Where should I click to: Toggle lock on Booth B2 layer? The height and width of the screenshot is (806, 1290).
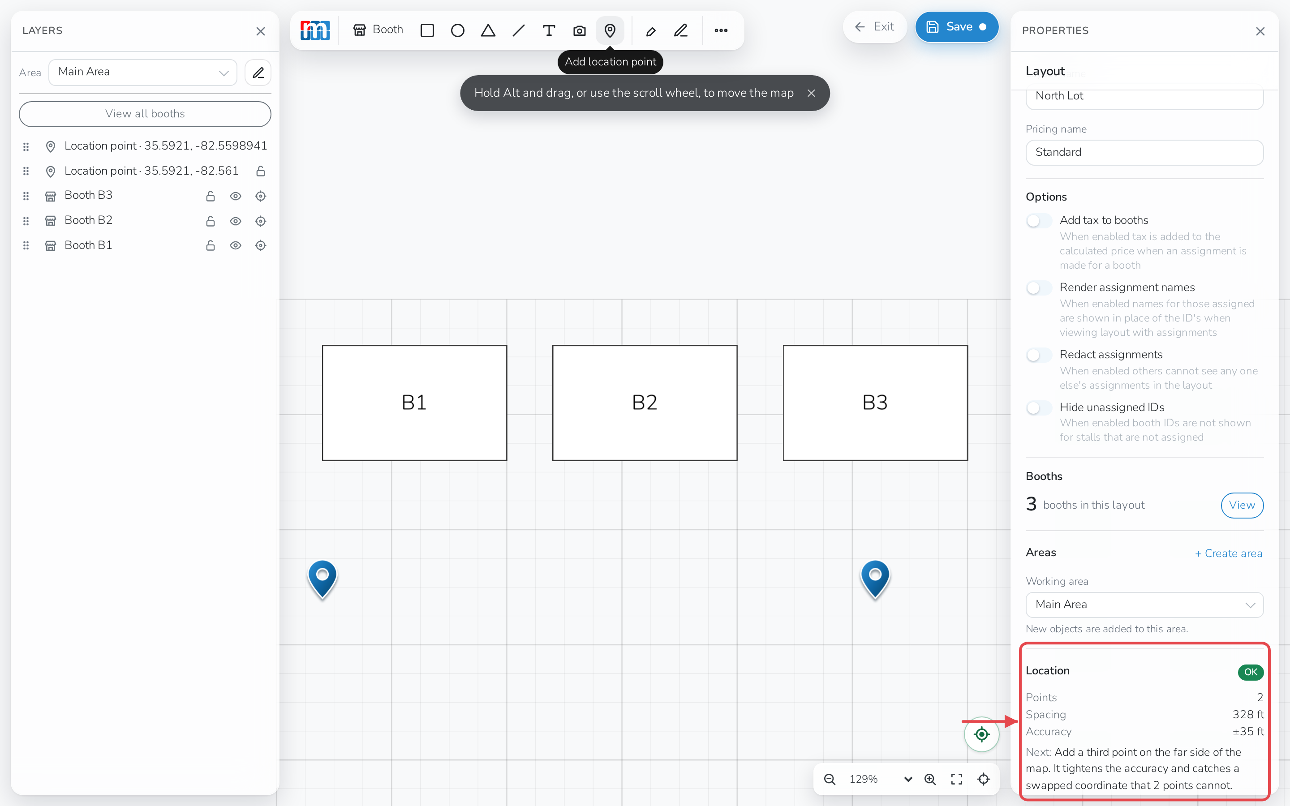[x=211, y=221]
